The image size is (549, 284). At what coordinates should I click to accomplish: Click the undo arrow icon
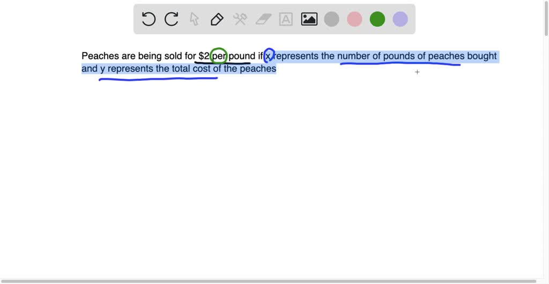coord(149,19)
